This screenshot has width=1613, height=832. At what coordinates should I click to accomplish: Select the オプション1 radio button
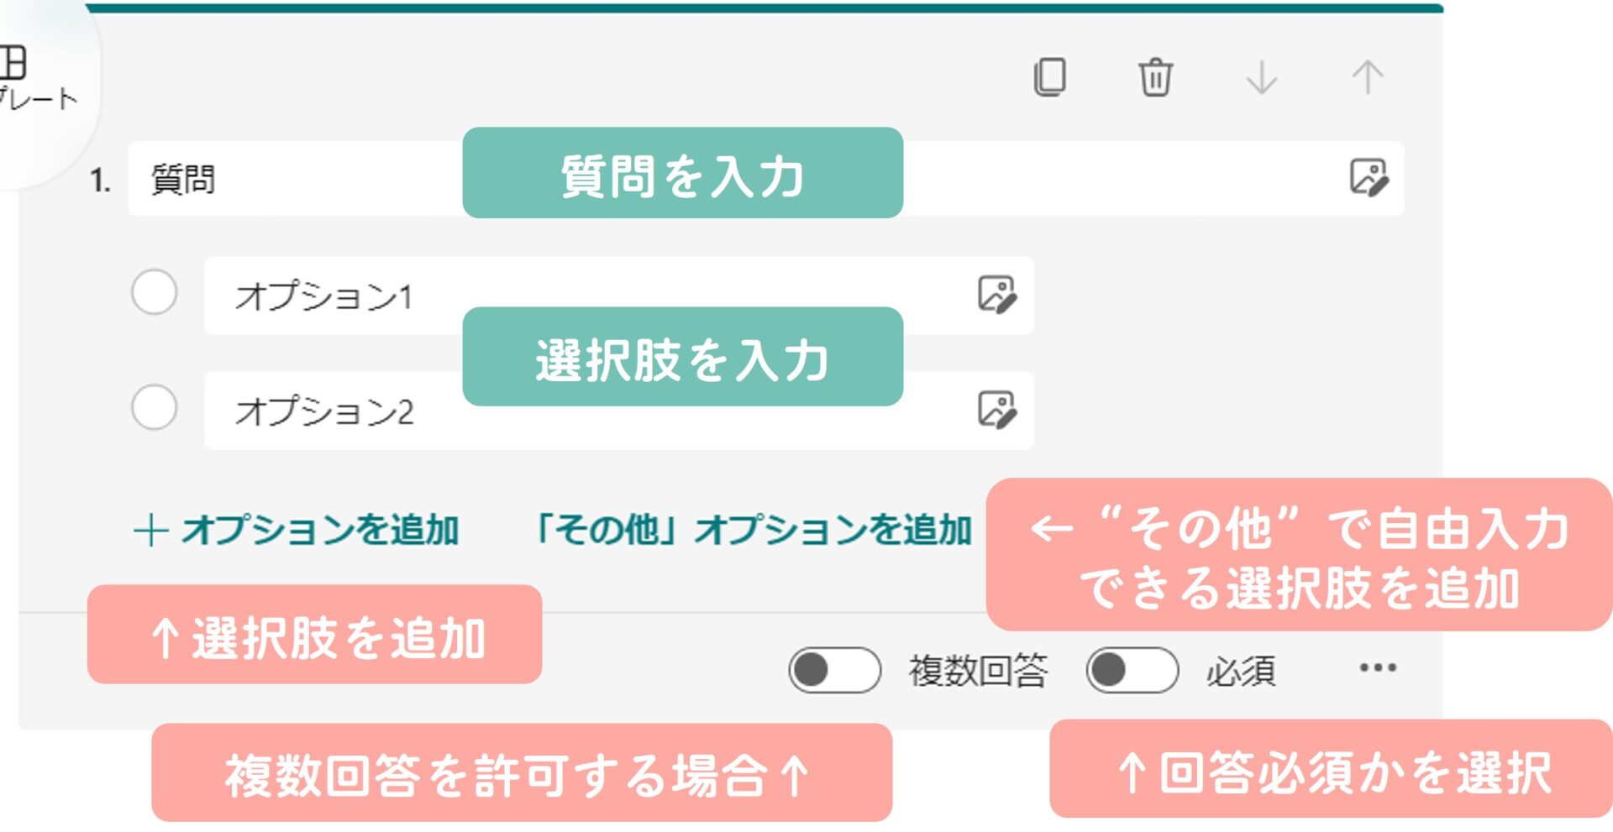(x=155, y=292)
